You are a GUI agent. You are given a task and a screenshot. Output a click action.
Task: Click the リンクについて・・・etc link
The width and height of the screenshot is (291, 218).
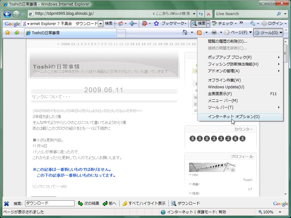[x=50, y=187]
